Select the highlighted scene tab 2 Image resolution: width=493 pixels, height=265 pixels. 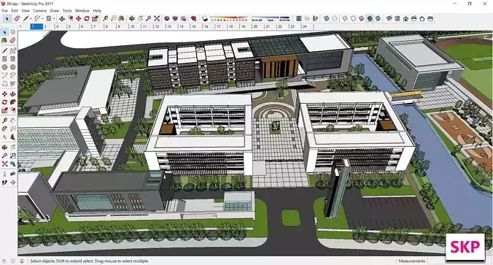(x=36, y=27)
